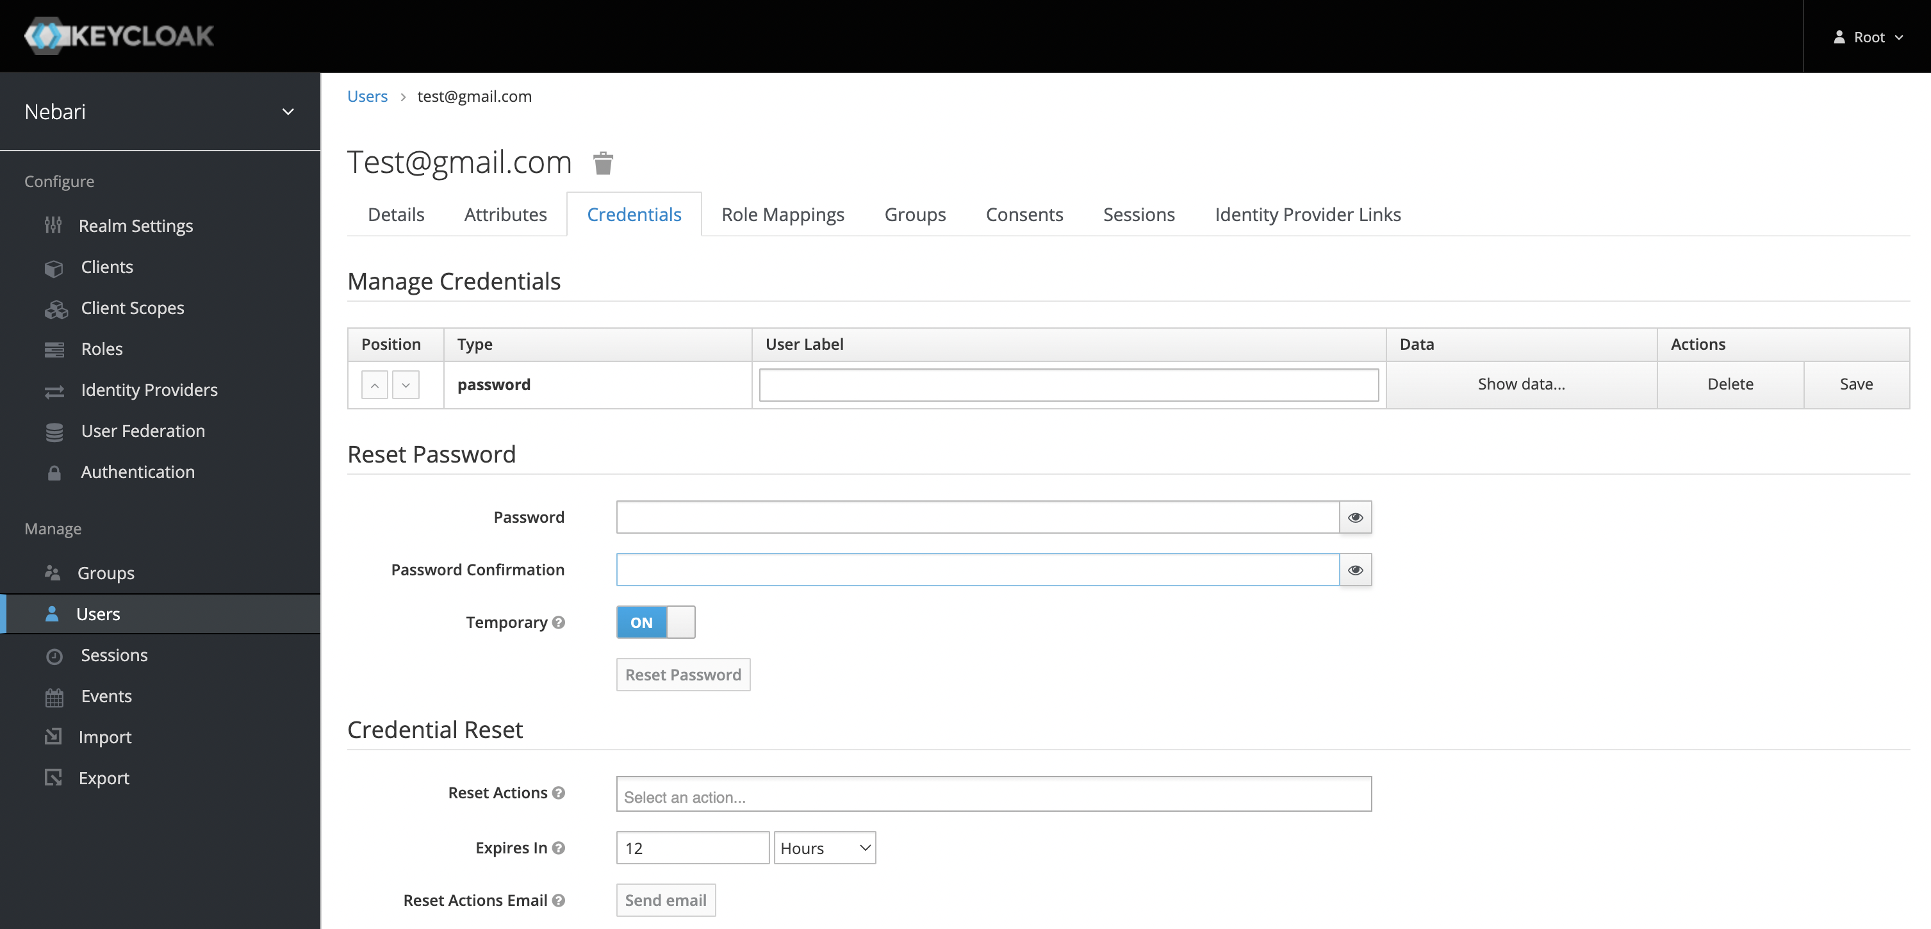Click the Users breadcrumb link
This screenshot has width=1931, height=929.
coord(367,95)
